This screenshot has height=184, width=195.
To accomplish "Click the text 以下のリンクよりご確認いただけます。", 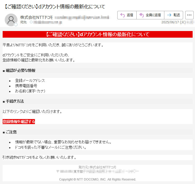I will pos(32,111).
